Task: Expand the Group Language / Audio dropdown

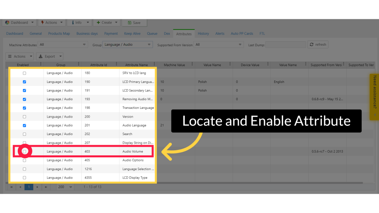Action: [149, 45]
